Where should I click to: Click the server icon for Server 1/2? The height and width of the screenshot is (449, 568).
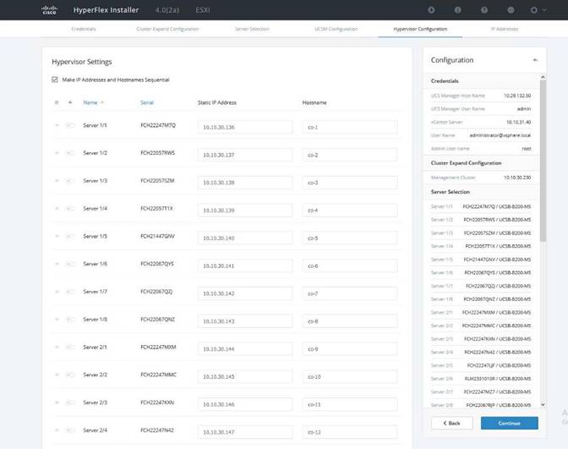70,153
